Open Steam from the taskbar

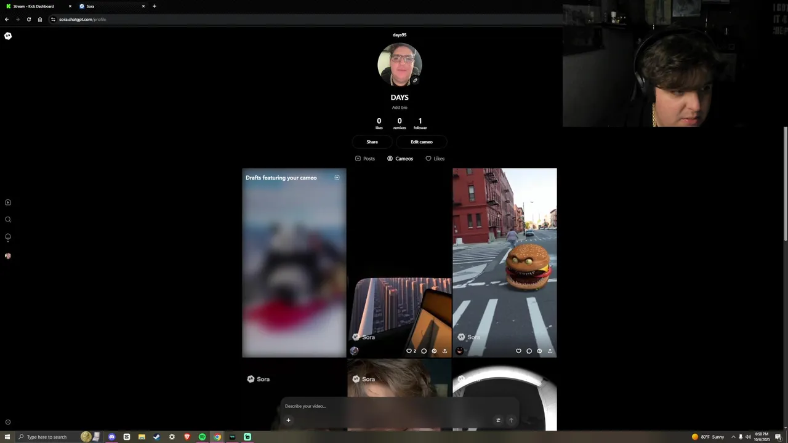[x=156, y=437]
